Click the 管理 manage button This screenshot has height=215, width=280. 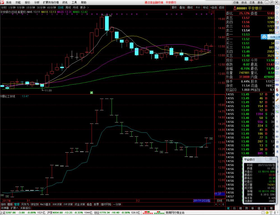pyautogui.click(x=17, y=204)
